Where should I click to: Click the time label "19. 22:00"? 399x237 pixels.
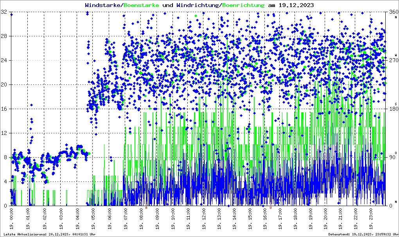pyautogui.click(x=356, y=219)
